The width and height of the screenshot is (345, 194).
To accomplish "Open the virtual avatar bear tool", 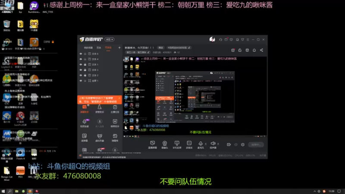I will (x=100, y=138).
